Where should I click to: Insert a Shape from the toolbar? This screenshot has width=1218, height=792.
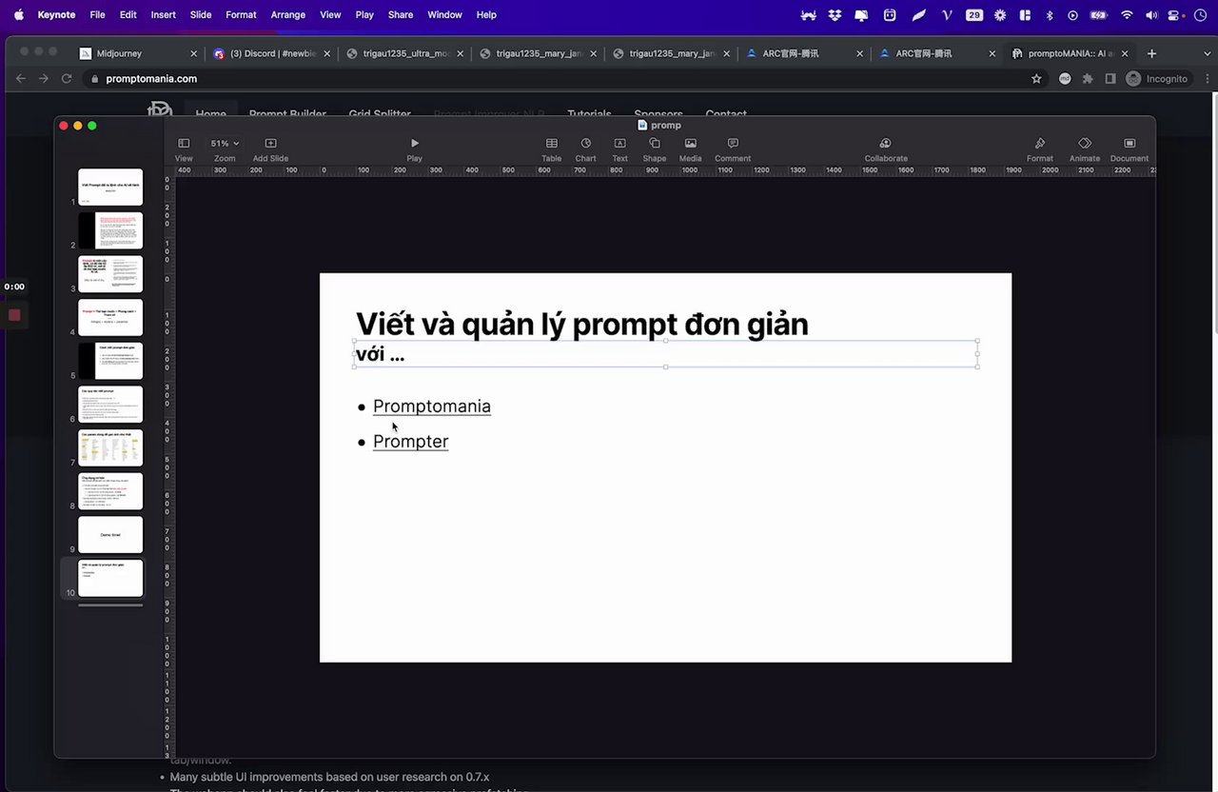655,149
